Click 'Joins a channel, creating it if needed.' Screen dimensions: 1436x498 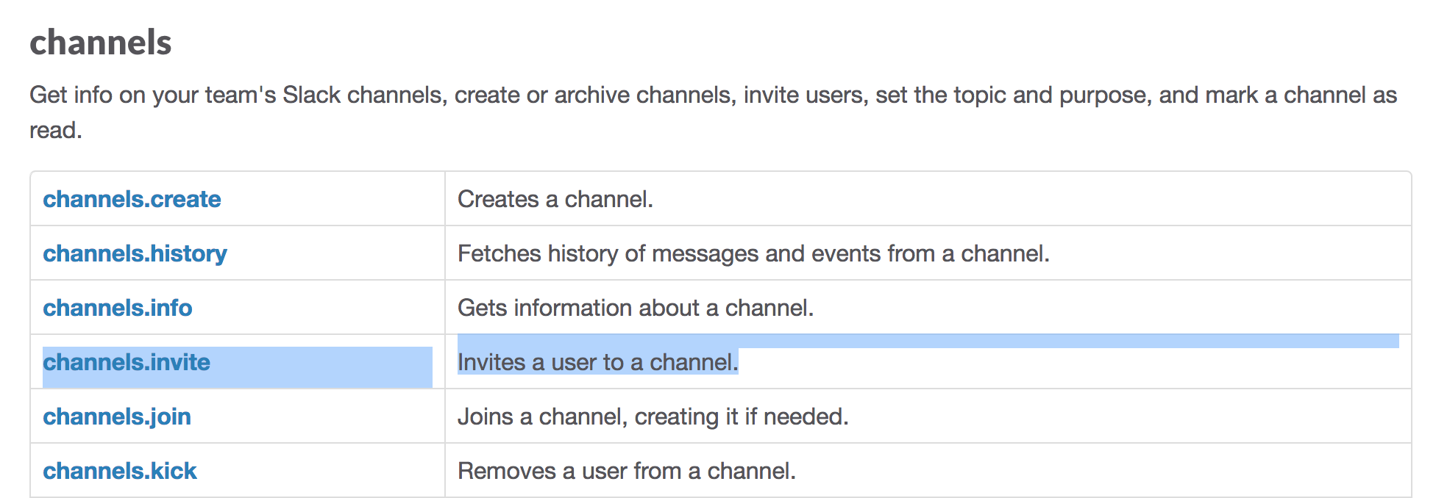click(x=653, y=416)
